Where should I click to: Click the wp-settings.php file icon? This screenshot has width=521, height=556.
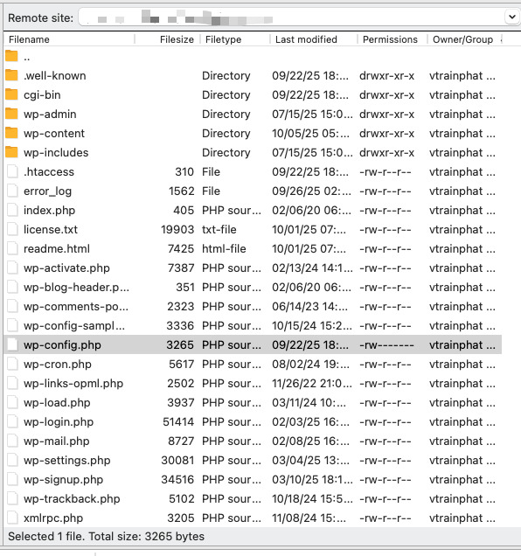[13, 460]
